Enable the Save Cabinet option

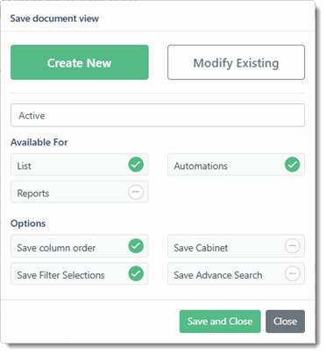(236, 246)
